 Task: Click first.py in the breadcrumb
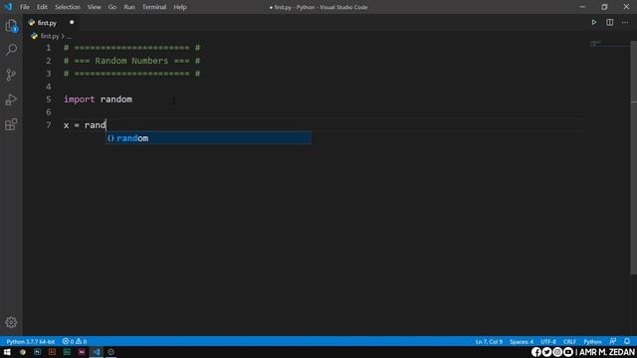50,36
